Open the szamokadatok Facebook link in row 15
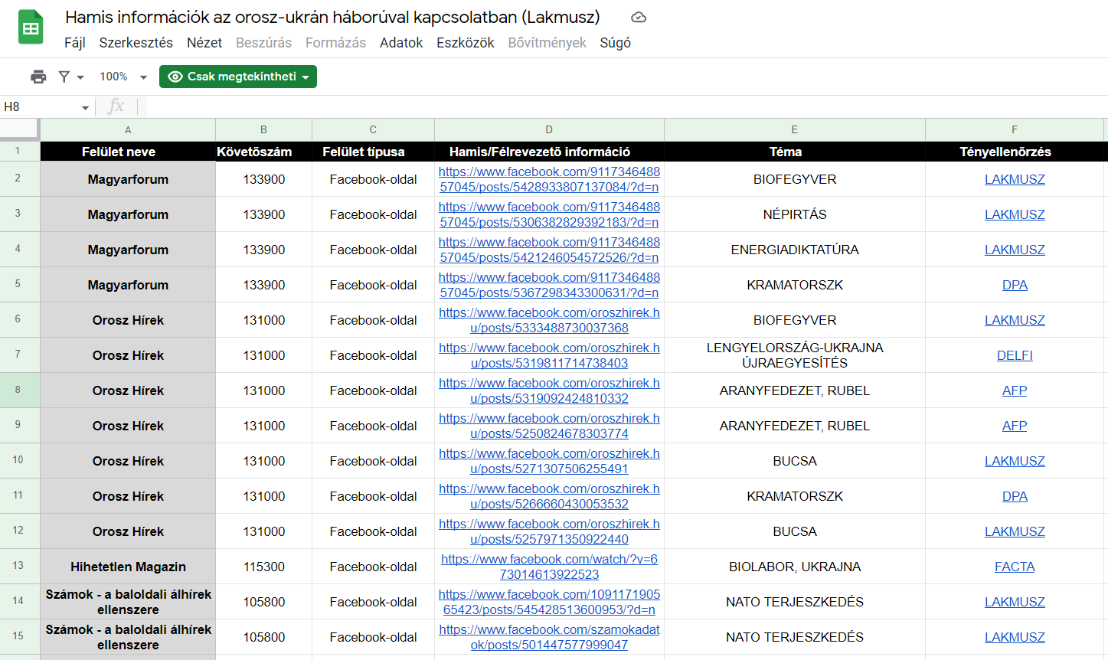 tap(549, 637)
